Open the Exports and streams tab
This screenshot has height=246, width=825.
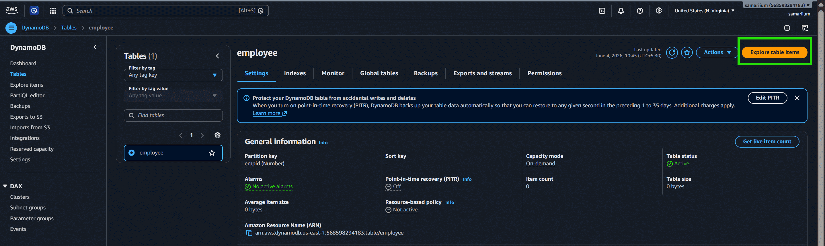(x=482, y=74)
